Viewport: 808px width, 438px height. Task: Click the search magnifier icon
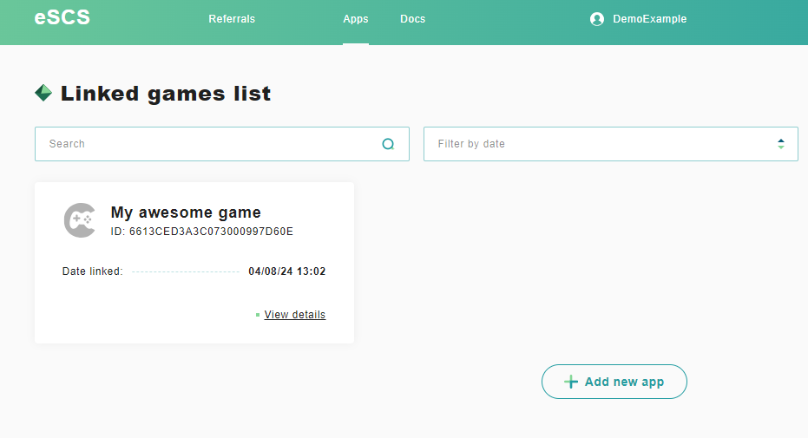point(388,144)
